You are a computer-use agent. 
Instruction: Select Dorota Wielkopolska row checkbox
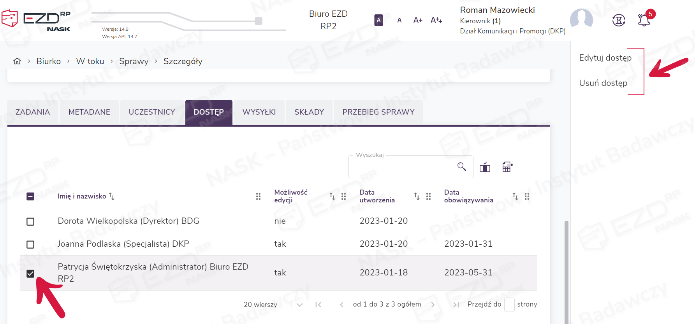tap(30, 221)
